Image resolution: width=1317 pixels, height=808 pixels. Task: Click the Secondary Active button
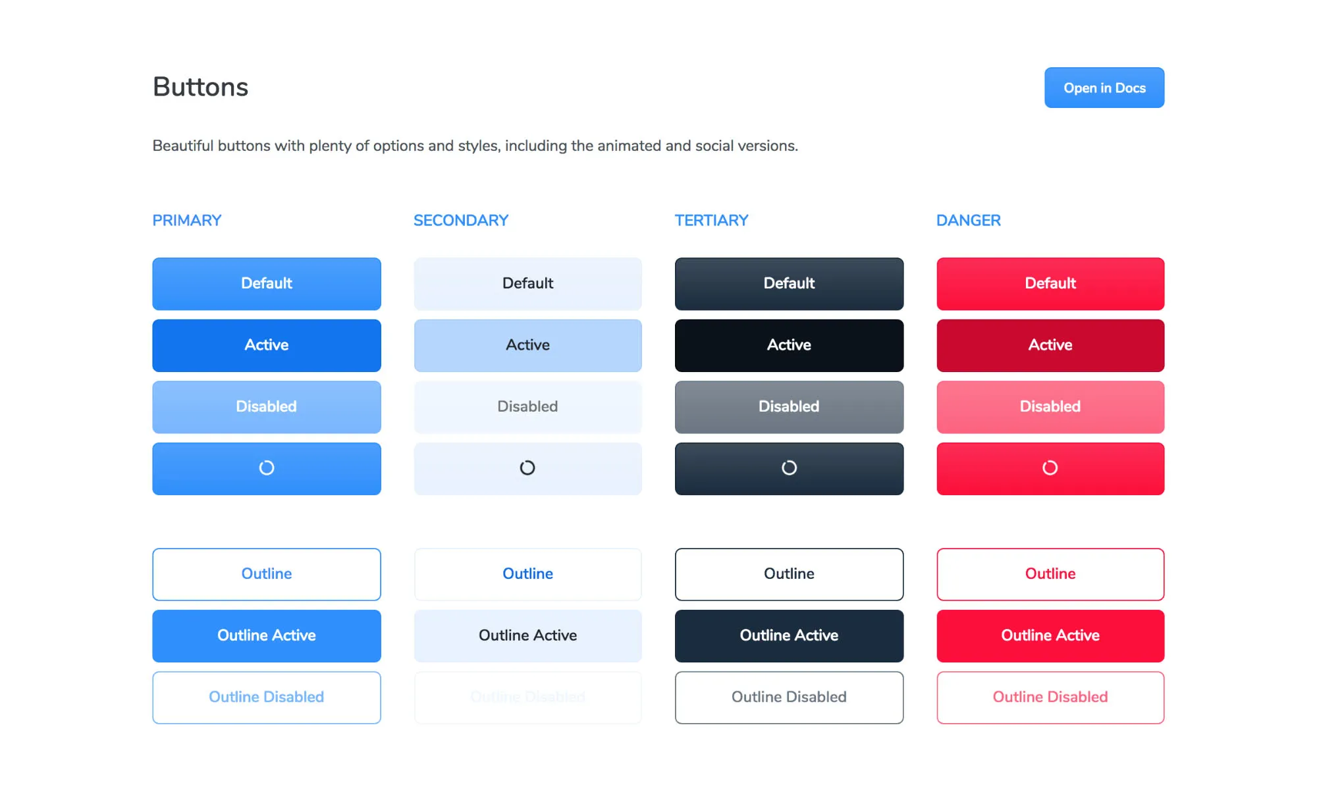point(527,346)
